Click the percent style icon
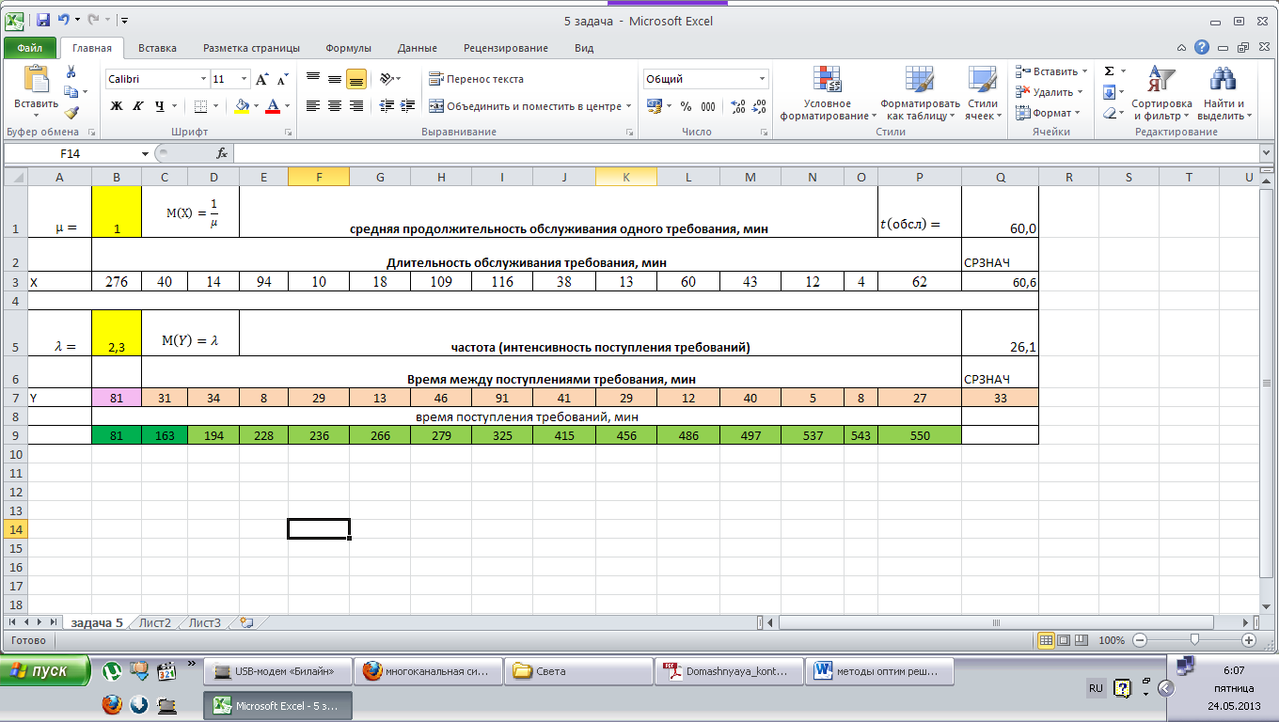 click(686, 106)
